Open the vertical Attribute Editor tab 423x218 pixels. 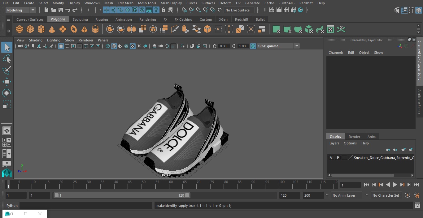pyautogui.click(x=419, y=102)
